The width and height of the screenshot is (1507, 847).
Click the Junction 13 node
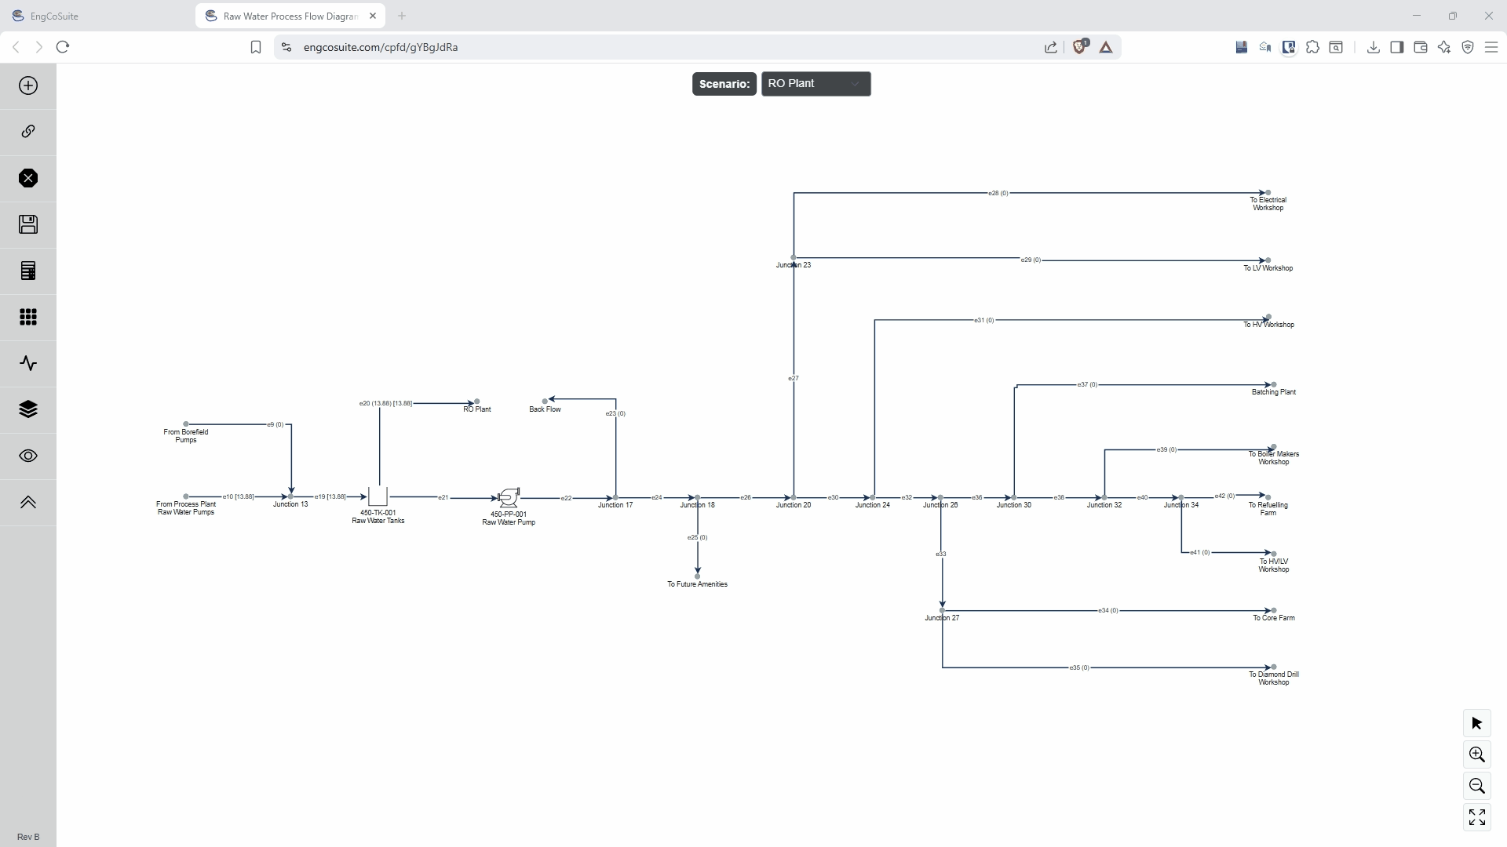(290, 496)
